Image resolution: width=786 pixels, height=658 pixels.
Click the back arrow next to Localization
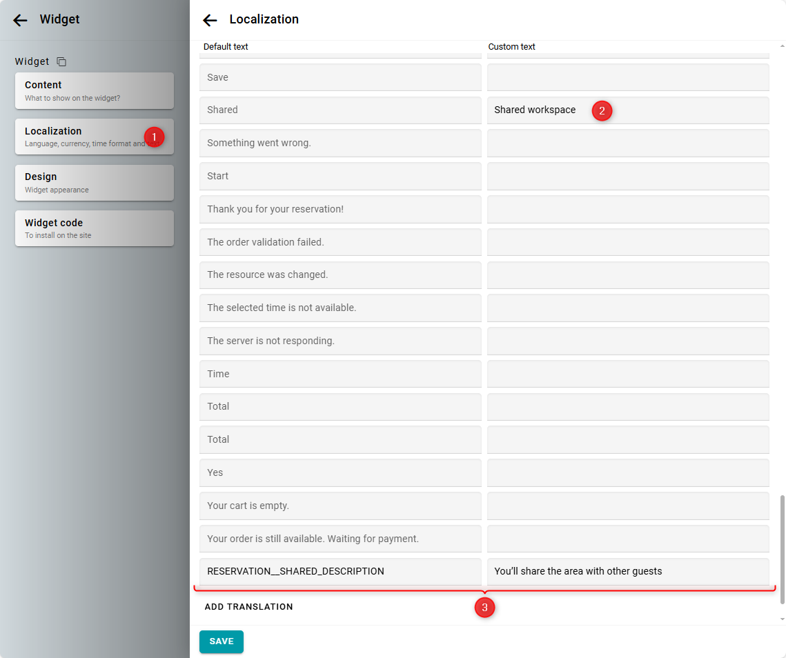click(x=210, y=20)
